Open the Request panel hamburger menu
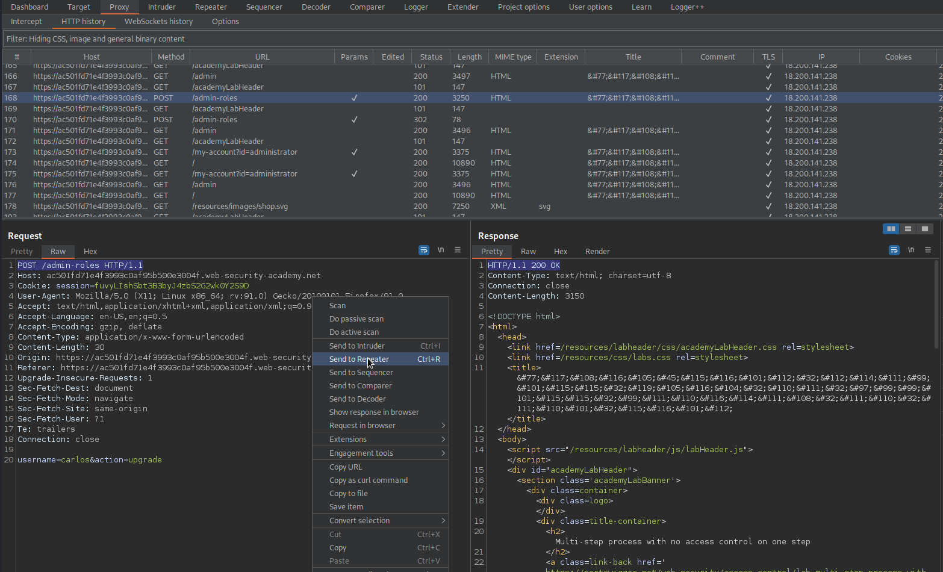The image size is (943, 572). click(x=458, y=250)
